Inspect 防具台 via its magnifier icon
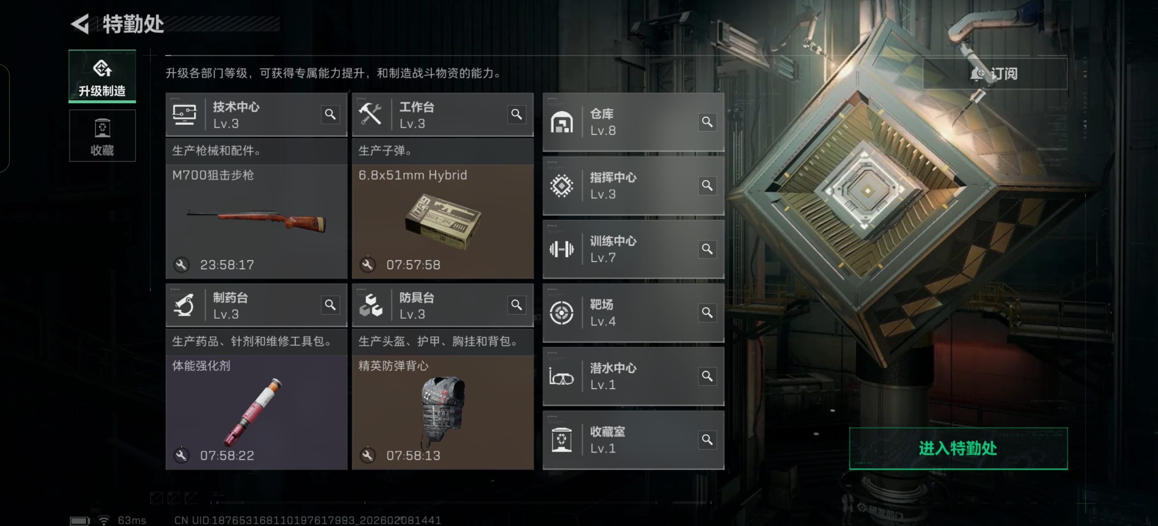Image resolution: width=1158 pixels, height=526 pixels. click(x=517, y=305)
